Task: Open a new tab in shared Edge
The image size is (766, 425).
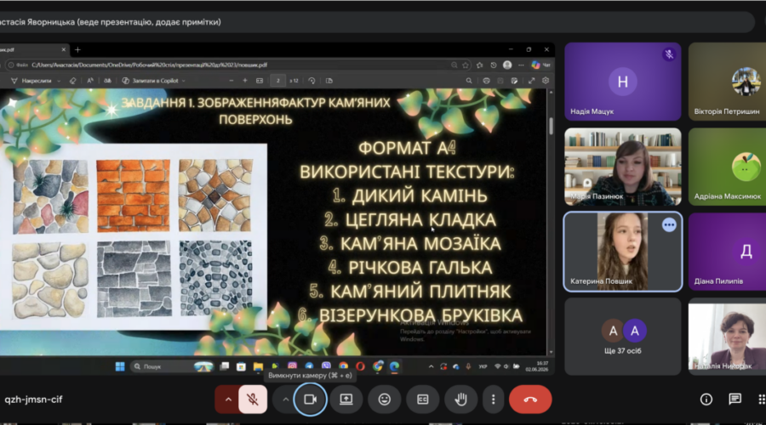Action: [x=77, y=49]
